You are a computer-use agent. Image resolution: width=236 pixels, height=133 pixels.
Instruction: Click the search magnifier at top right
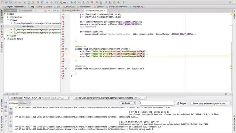click(230, 2)
